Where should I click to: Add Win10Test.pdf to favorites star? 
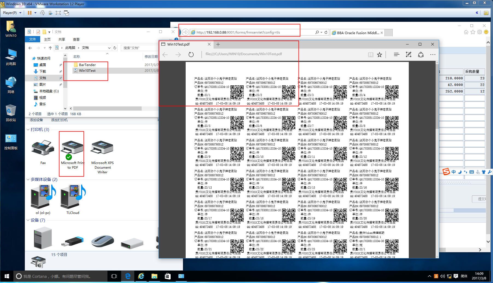(x=380, y=55)
